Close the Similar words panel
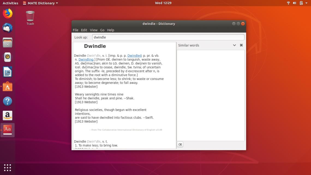This screenshot has height=175, width=311. coord(241,45)
